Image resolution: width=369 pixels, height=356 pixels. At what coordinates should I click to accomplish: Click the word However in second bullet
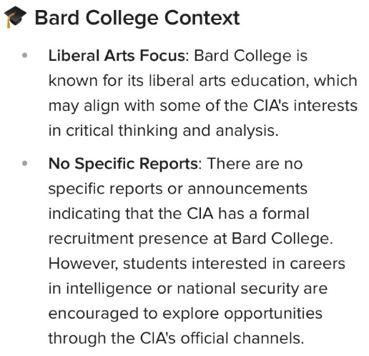82,264
